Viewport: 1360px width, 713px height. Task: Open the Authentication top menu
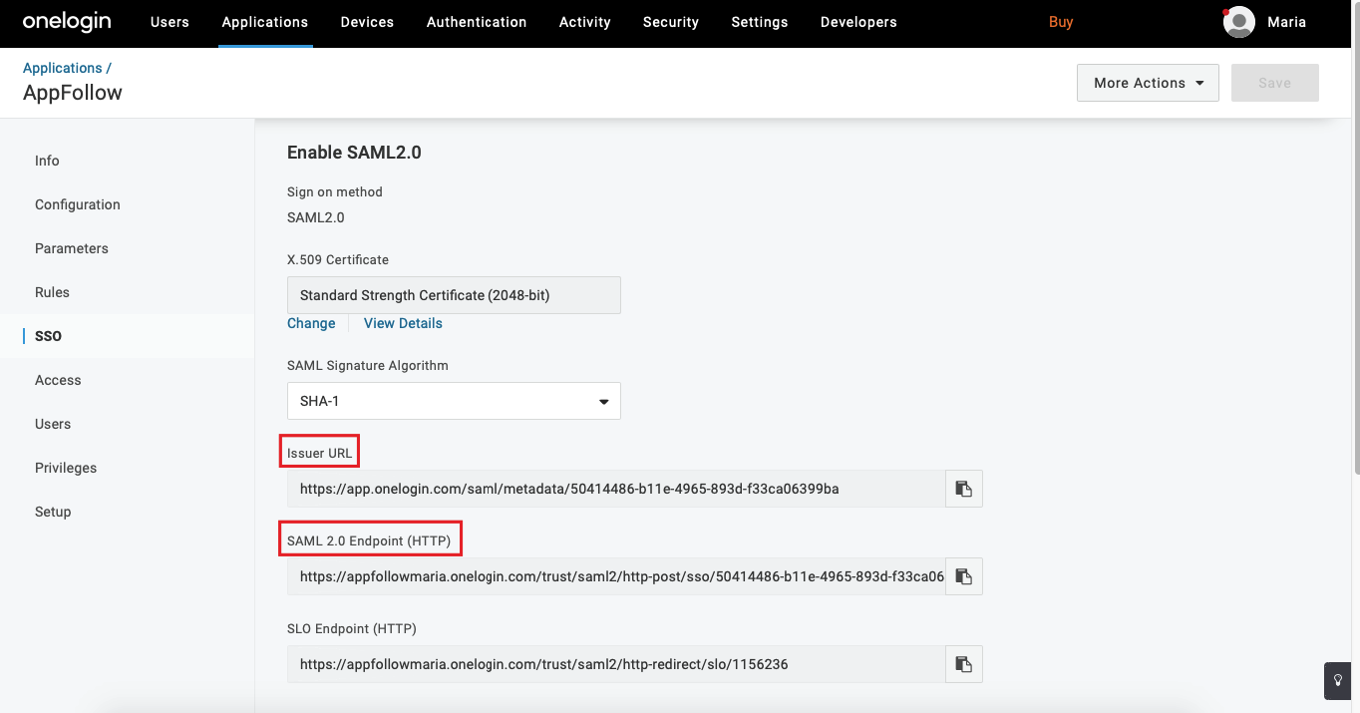477,22
